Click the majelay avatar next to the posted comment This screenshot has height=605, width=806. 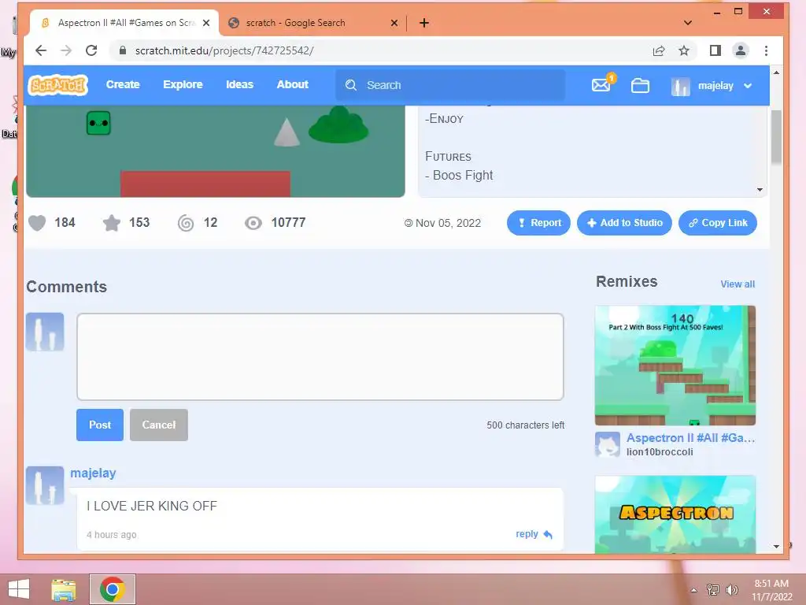tap(45, 485)
